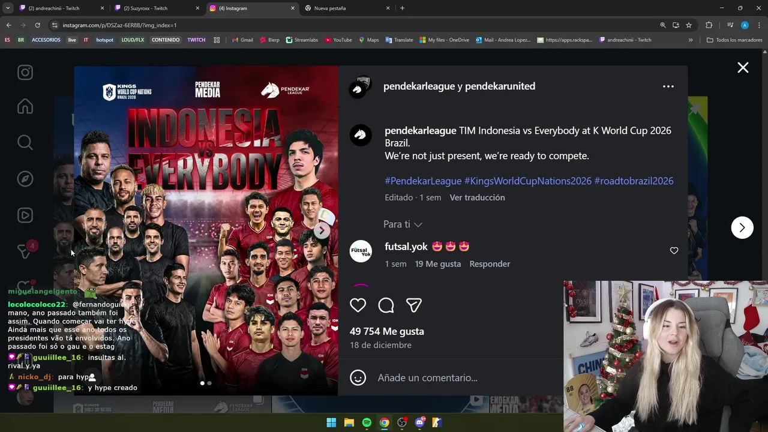The height and width of the screenshot is (432, 768).
Task: Bookmark this page with star icon
Action: point(689,25)
